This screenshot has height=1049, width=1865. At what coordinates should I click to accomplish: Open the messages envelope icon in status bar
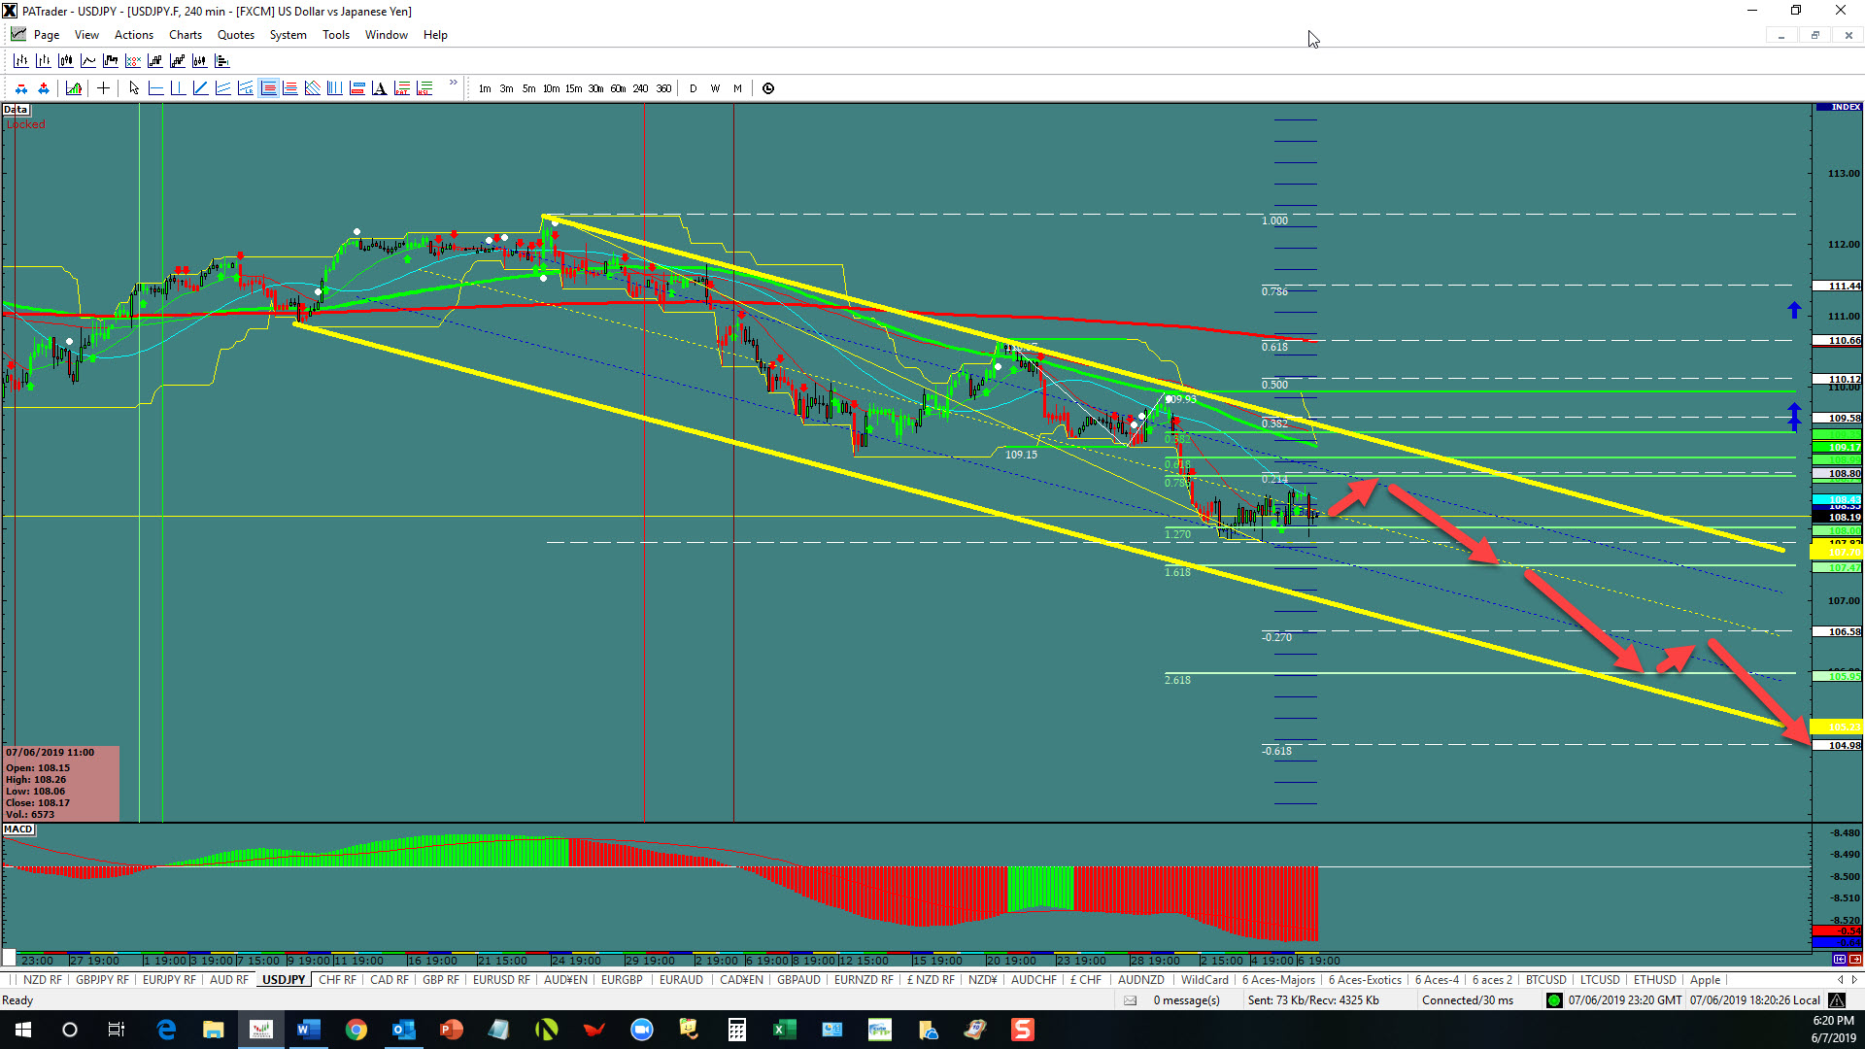tap(1130, 1000)
